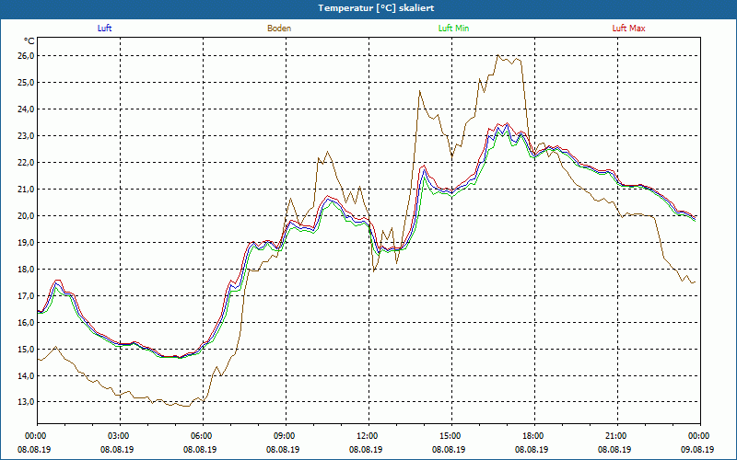Select the 22,0 y-axis value

[27, 163]
